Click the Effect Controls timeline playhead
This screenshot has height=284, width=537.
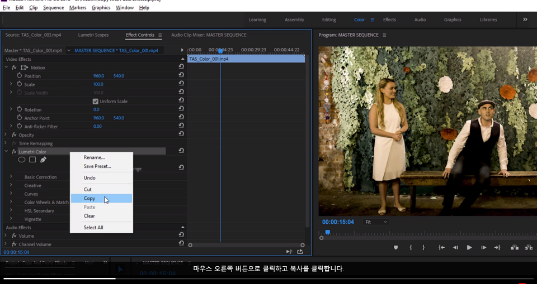coord(220,51)
